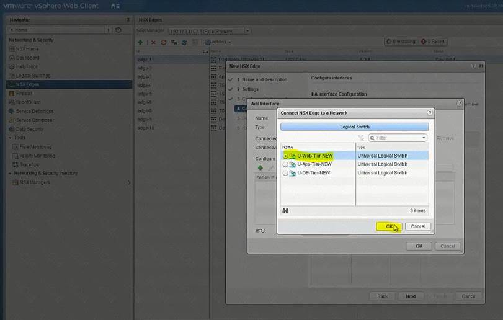
Task: Choose the U-App-Tier-NEW logical switch radio
Action: (285, 164)
